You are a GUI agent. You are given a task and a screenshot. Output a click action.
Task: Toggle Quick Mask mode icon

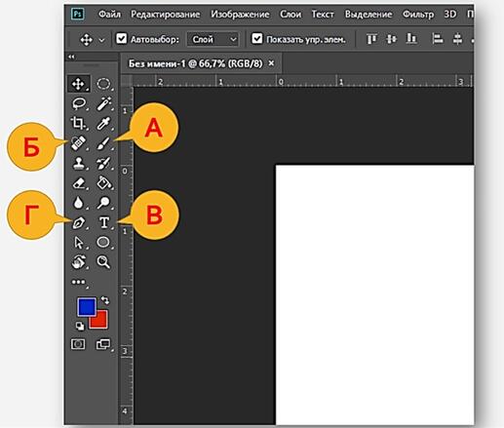[x=78, y=344]
